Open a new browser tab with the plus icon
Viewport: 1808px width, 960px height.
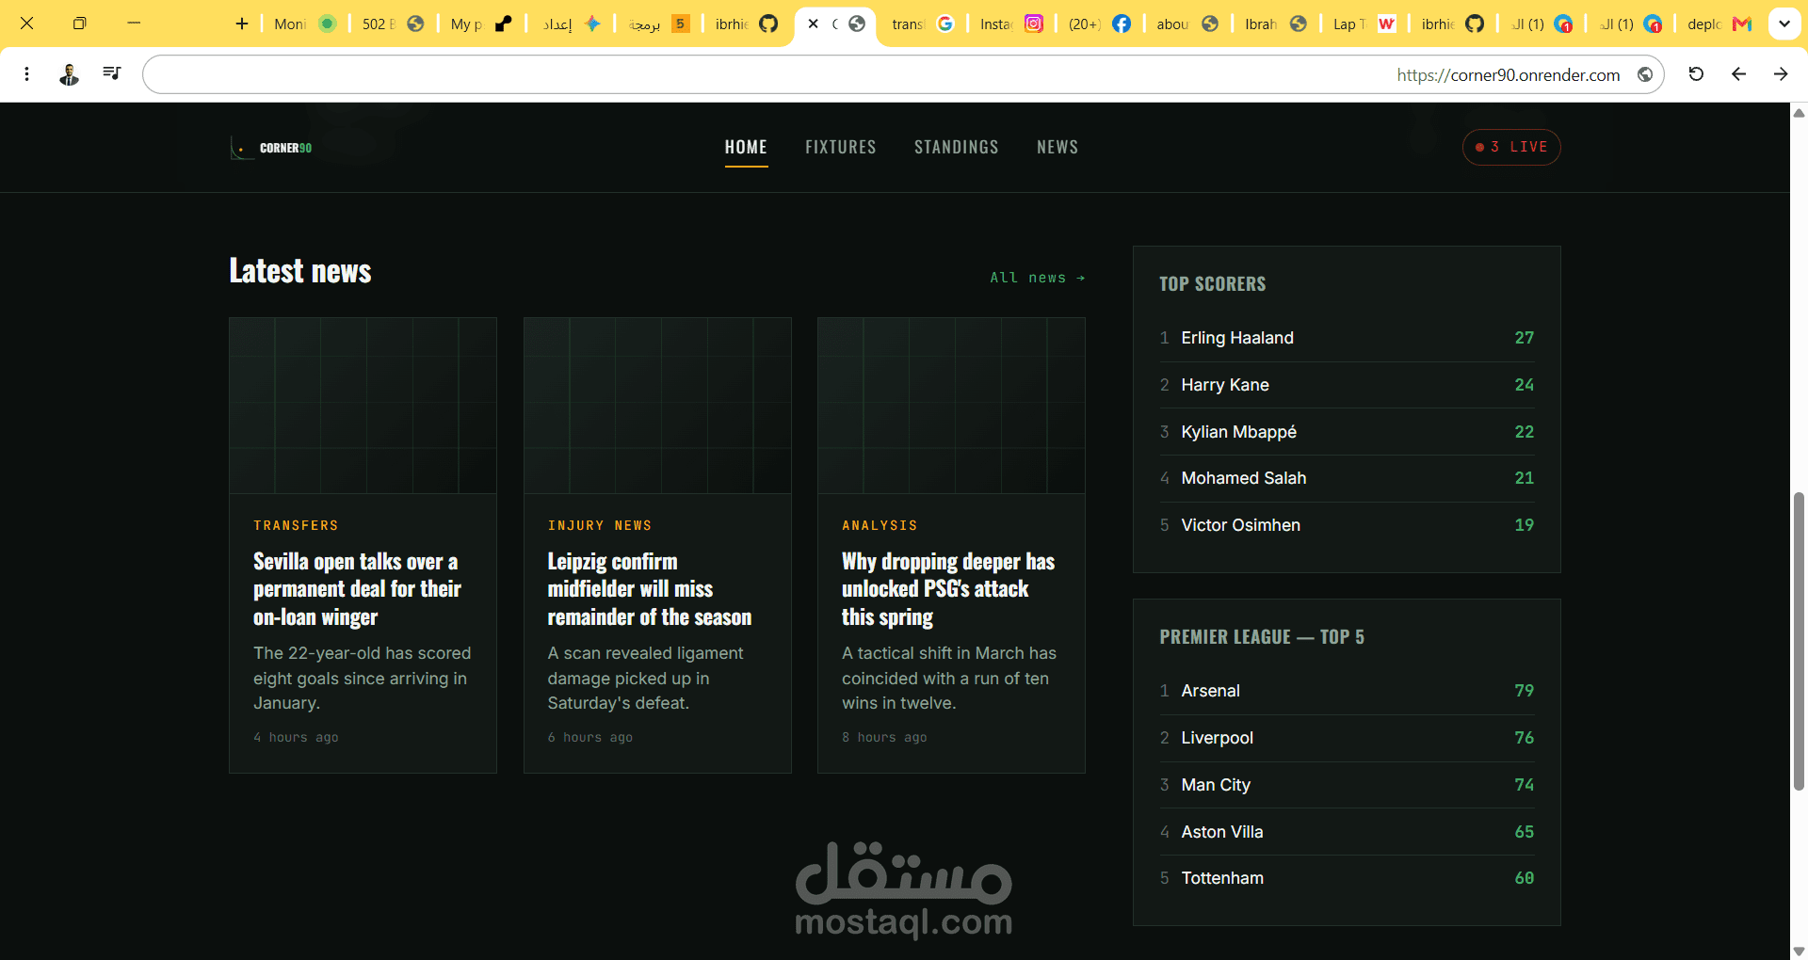tap(242, 24)
